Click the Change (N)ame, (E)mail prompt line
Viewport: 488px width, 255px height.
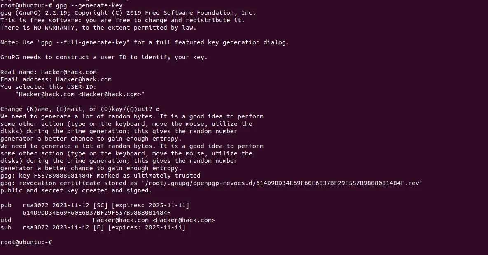[80, 109]
